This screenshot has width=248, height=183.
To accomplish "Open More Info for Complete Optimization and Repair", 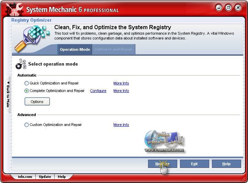I will (x=121, y=91).
